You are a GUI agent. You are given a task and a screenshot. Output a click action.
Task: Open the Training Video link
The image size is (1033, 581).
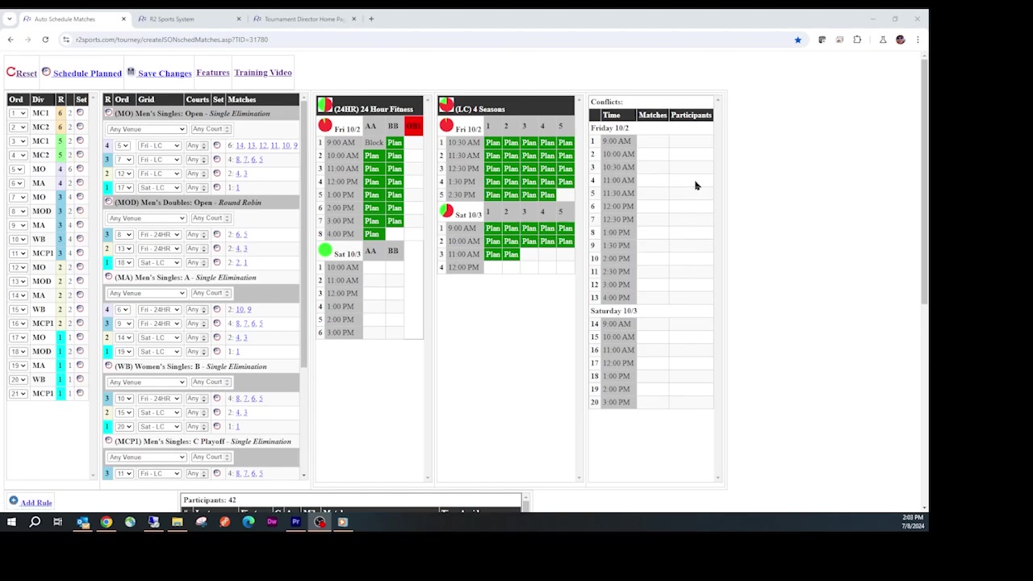(x=263, y=73)
